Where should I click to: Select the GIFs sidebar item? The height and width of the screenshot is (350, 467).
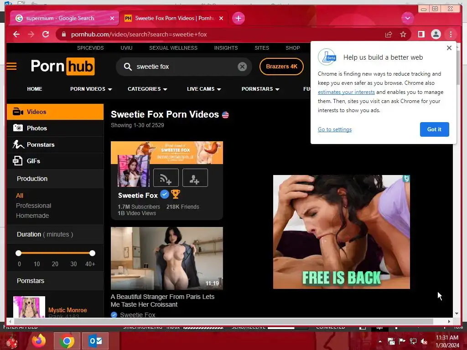click(55, 161)
